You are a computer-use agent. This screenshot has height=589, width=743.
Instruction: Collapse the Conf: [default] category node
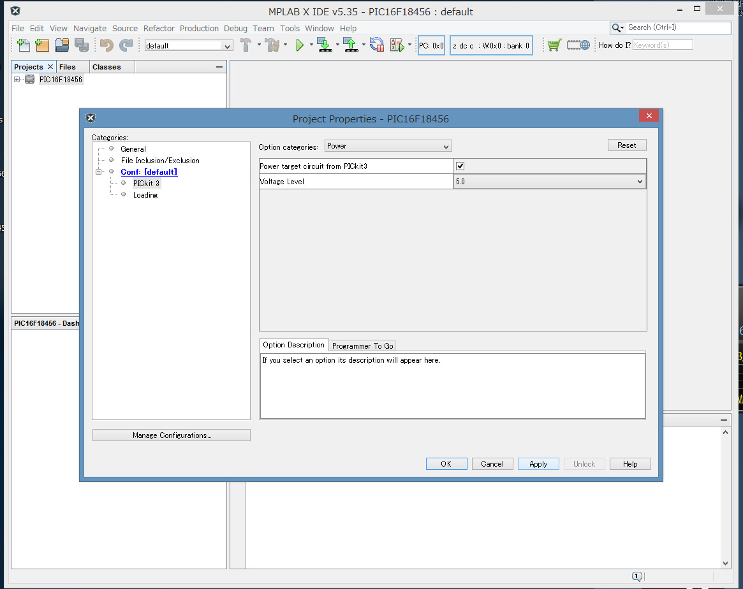(x=99, y=172)
